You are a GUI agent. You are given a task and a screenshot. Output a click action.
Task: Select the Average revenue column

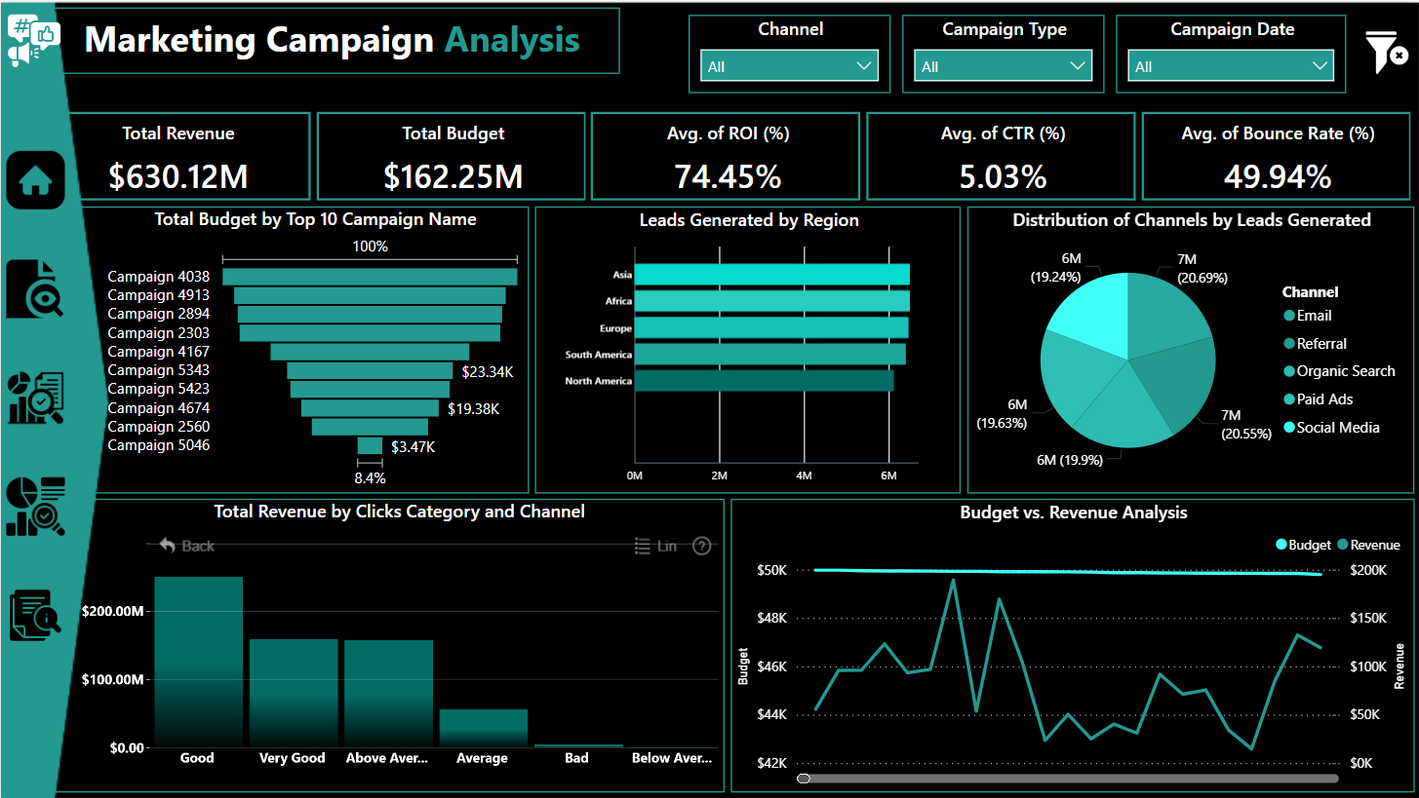483,728
